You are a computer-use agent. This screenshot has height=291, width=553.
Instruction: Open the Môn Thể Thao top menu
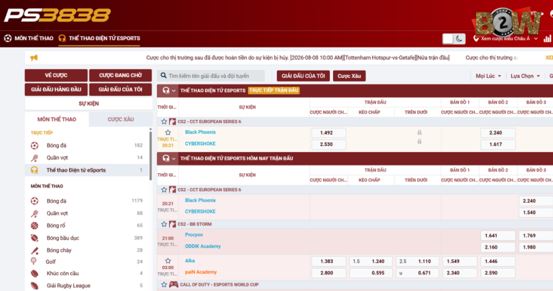pos(29,38)
